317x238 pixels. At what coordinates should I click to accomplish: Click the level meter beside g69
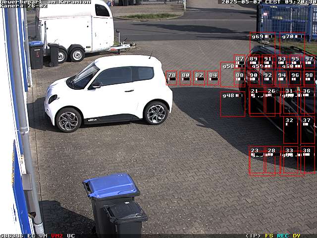[x=269, y=36]
